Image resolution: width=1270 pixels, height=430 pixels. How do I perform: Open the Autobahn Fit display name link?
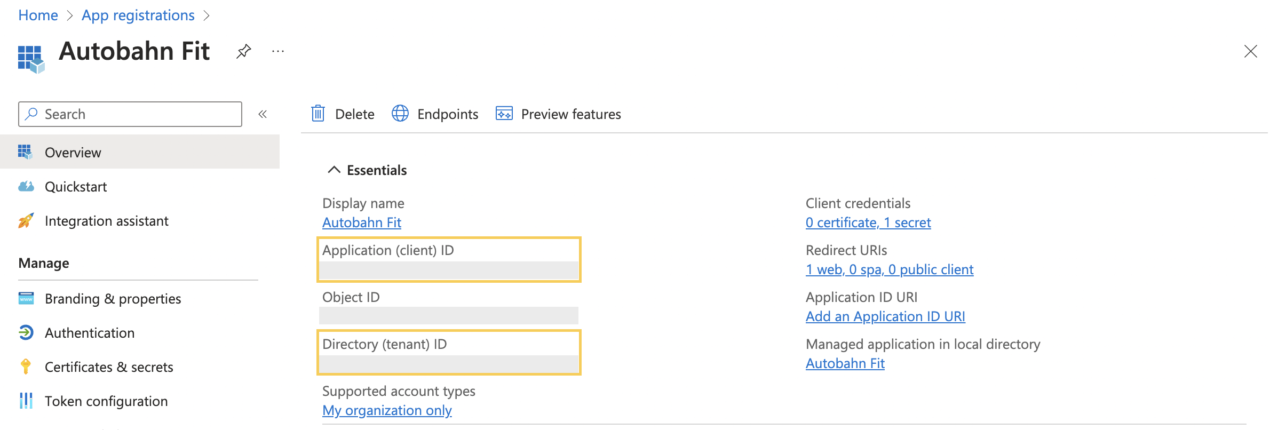point(362,222)
